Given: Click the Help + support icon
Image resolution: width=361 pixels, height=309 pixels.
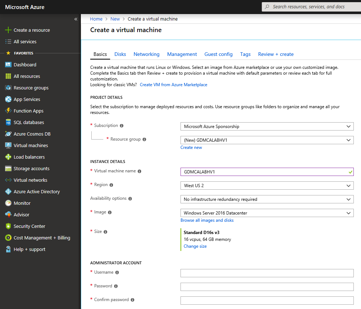Looking at the screenshot, I should click(8, 249).
